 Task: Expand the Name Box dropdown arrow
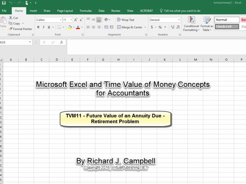click(30, 42)
